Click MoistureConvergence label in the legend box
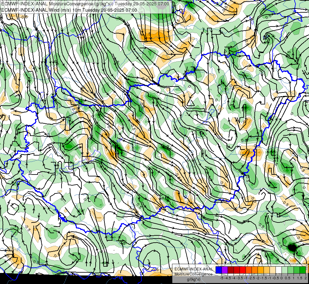This screenshot has height=284, width=309. tap(193, 274)
